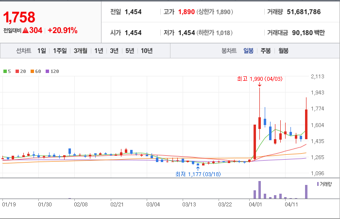Click the 최고 1,990 (04/03) marker
340x219 pixels.
[260, 79]
